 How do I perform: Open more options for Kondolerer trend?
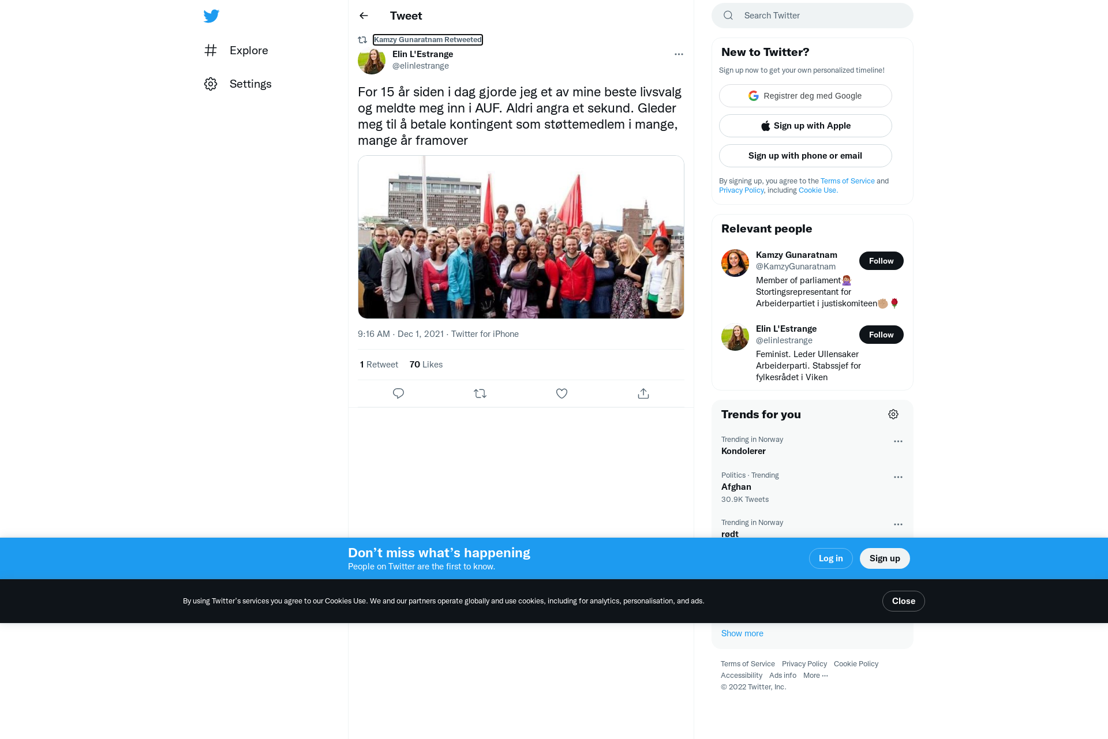(x=898, y=441)
